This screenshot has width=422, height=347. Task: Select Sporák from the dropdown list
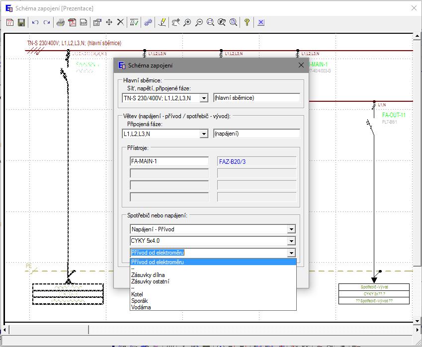[213, 301]
